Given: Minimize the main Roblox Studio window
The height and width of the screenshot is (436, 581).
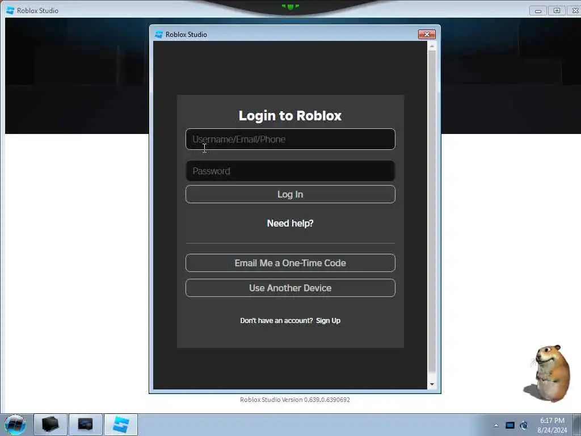Looking at the screenshot, I should point(538,11).
